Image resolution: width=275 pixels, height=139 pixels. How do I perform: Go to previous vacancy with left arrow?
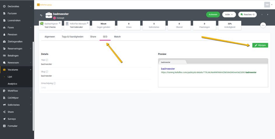(x=262, y=15)
